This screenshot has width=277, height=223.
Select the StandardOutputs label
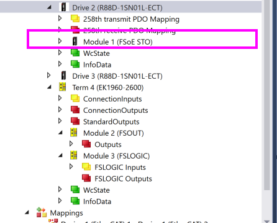click(111, 121)
